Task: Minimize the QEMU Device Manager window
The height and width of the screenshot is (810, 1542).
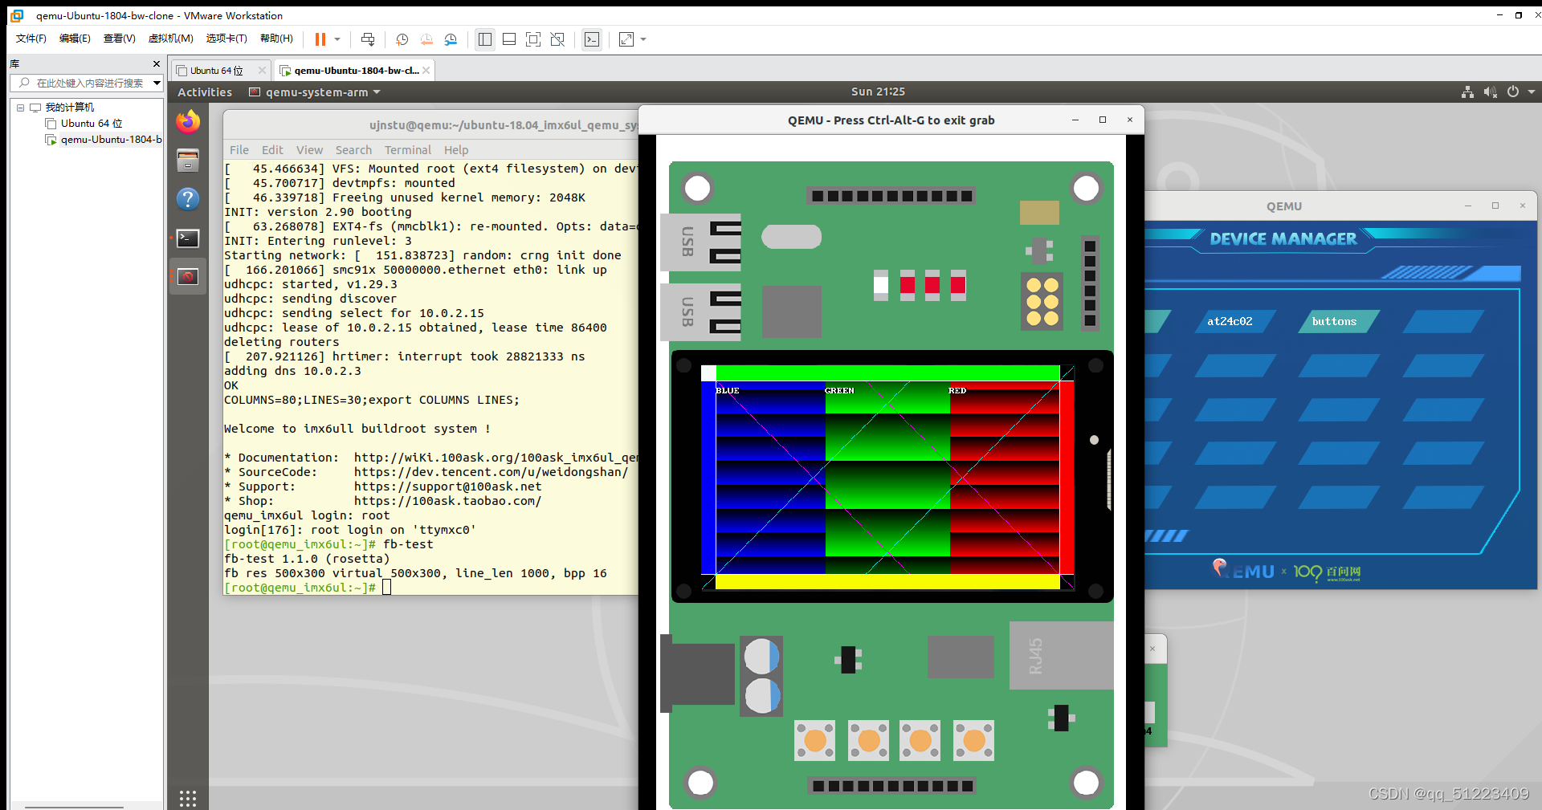Action: [1468, 206]
